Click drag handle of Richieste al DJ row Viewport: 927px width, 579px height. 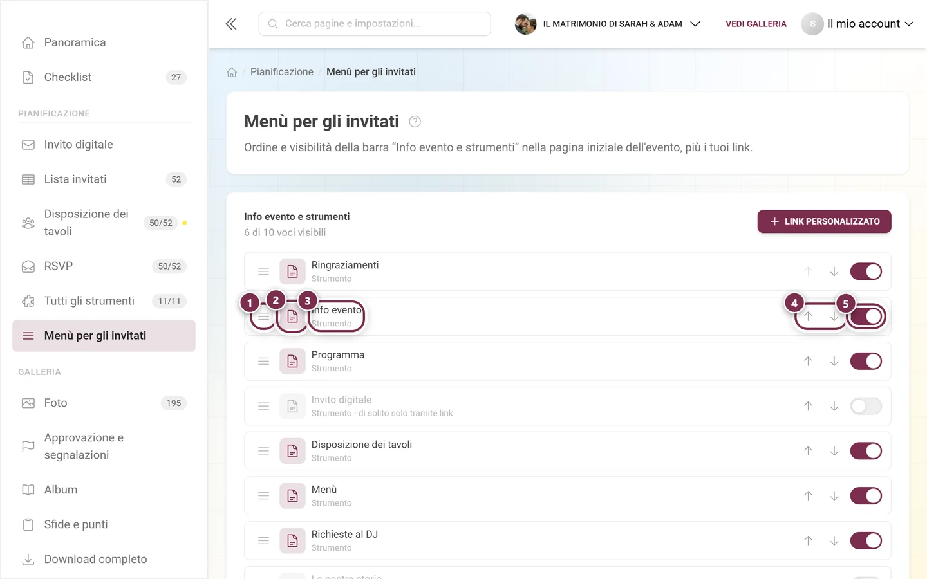pyautogui.click(x=263, y=541)
